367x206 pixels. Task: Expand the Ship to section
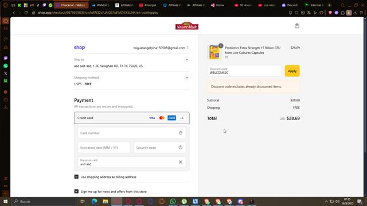click(186, 60)
